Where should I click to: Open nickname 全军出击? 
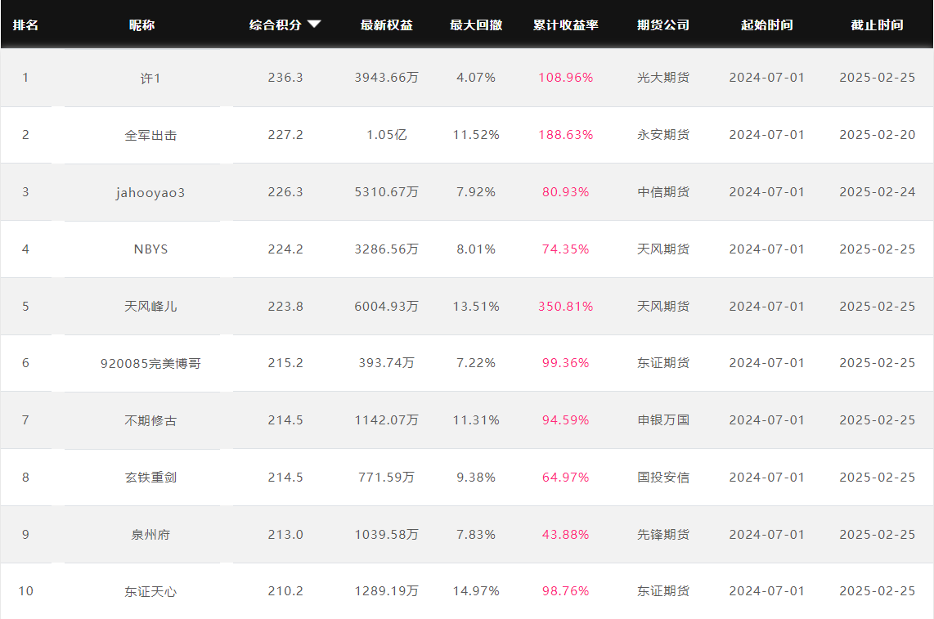point(150,135)
